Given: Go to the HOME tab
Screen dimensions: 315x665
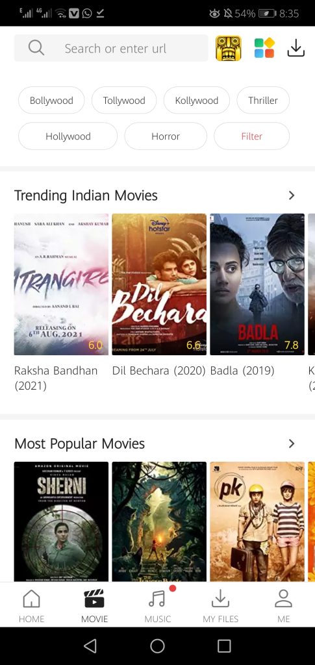Looking at the screenshot, I should [31, 606].
